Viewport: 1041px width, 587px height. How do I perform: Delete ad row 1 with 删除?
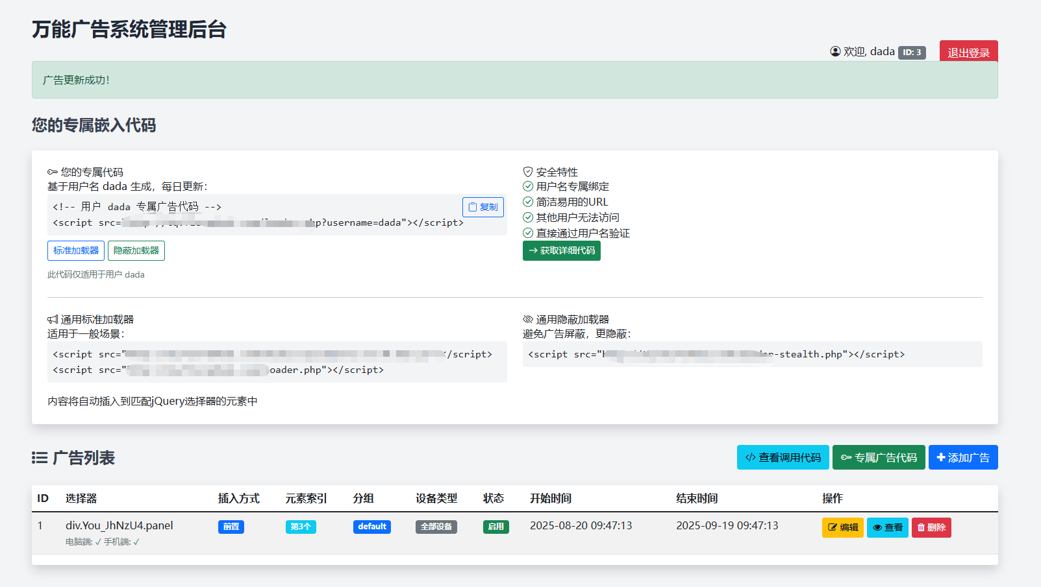pos(931,527)
